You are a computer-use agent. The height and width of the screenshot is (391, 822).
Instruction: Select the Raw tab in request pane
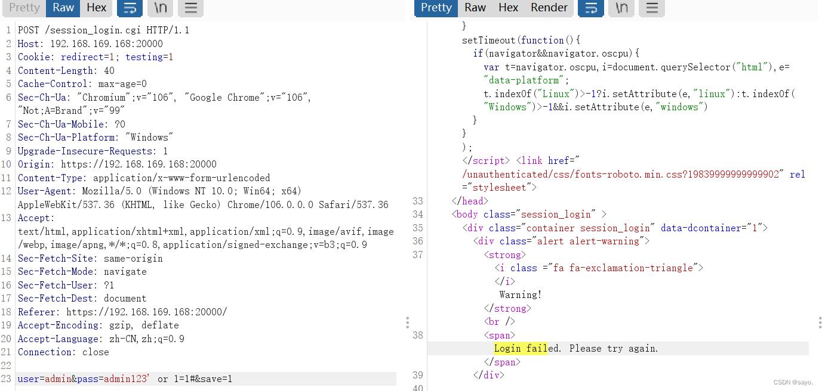[63, 8]
